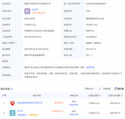Screen dimensions: 125x119
Task: Click help icon beside 核准日期
Action: click(73, 49)
